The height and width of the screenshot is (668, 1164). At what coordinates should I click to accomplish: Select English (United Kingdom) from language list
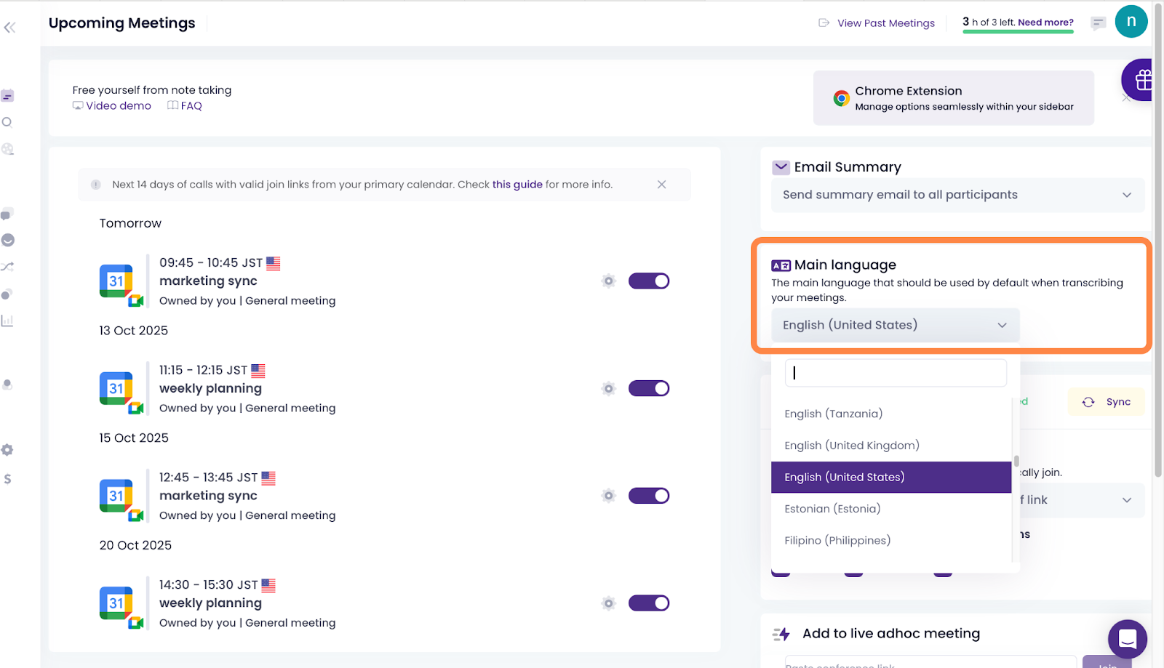[852, 446]
